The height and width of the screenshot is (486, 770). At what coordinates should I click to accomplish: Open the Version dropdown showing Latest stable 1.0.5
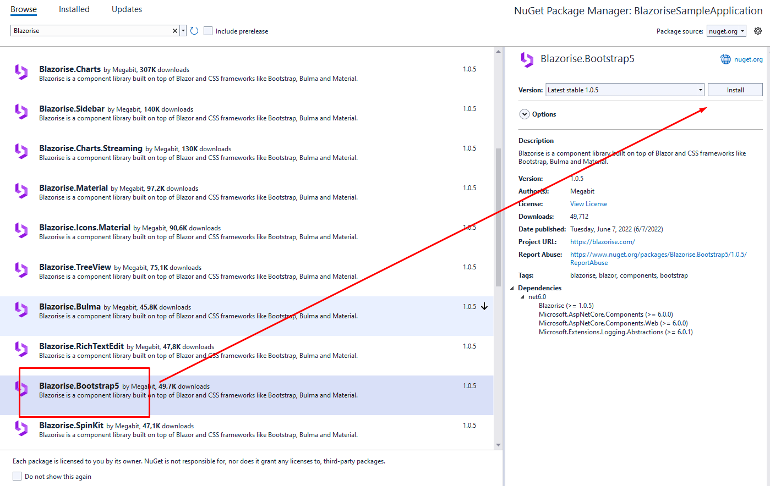(625, 89)
